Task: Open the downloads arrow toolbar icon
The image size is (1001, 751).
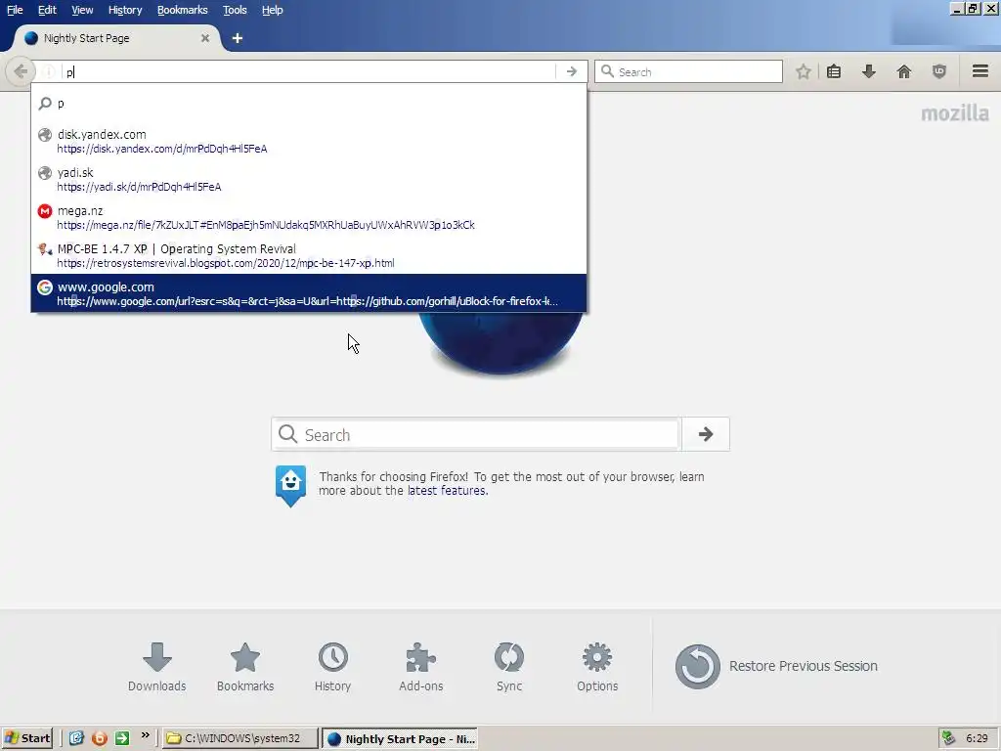Action: (x=868, y=71)
